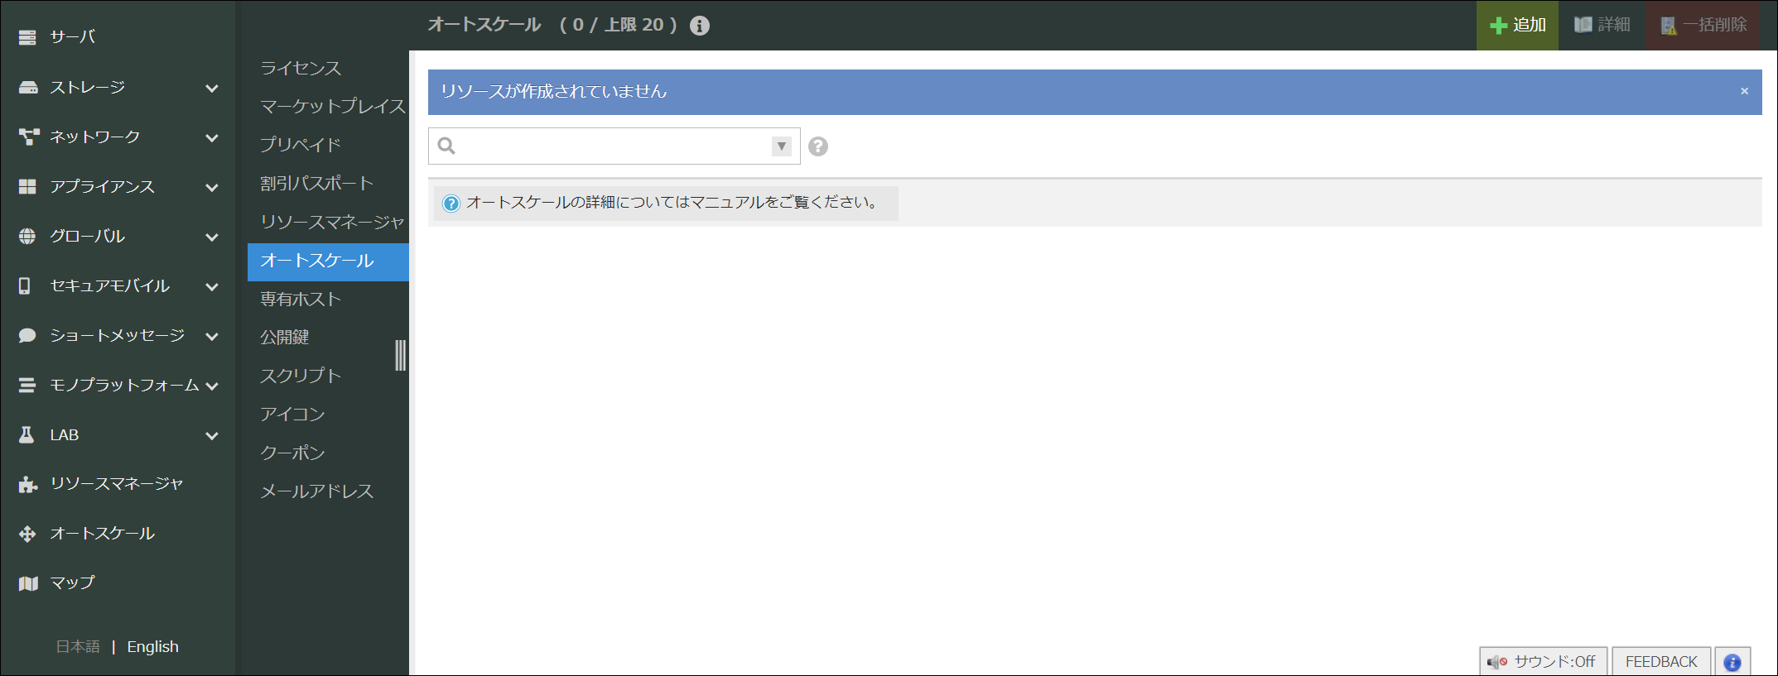Switch language to 日本語
Screen dimensions: 1778x676
click(78, 647)
